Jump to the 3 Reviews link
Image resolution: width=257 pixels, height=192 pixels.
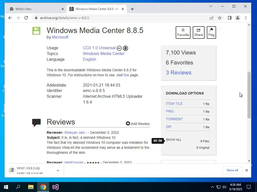point(178,72)
